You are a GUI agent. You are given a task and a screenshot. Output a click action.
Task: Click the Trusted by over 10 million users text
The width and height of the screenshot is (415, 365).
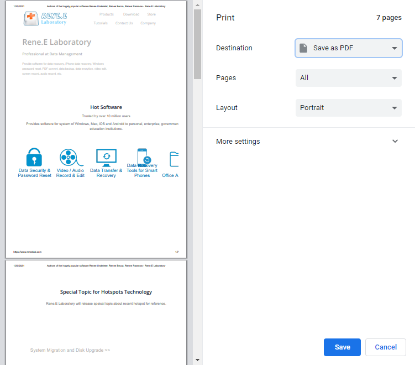click(x=106, y=116)
